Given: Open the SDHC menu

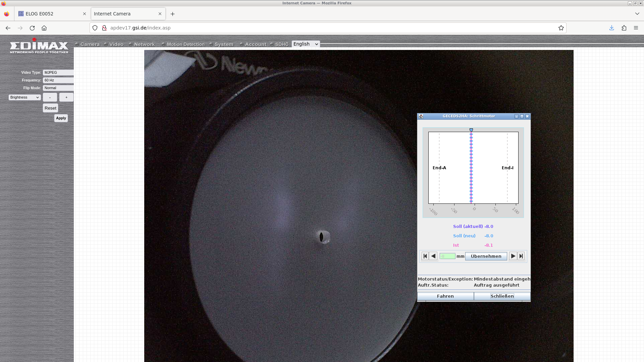Looking at the screenshot, I should (x=282, y=44).
